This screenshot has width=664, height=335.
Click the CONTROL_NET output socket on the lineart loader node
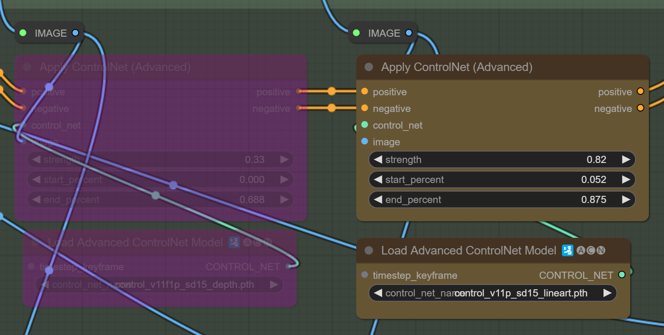point(621,275)
